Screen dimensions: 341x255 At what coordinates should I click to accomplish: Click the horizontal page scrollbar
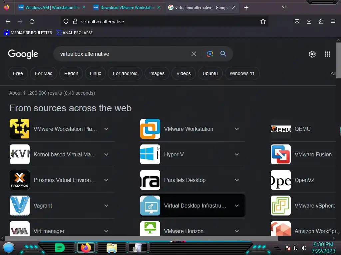pyautogui.click(x=141, y=238)
